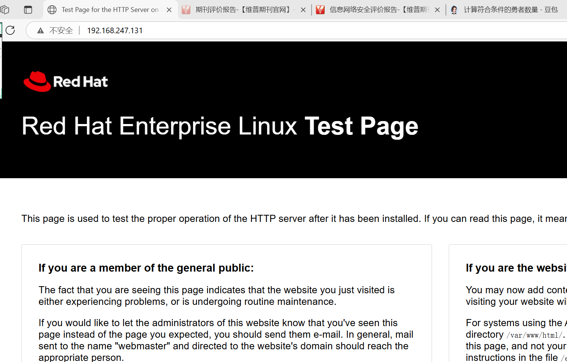The width and height of the screenshot is (567, 362).
Task: Click the 'This page is used to test' paragraph
Action: (x=294, y=219)
